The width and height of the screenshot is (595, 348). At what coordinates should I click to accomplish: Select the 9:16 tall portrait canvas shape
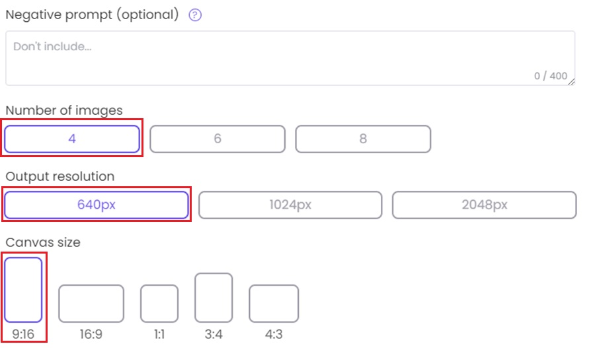pyautogui.click(x=24, y=289)
